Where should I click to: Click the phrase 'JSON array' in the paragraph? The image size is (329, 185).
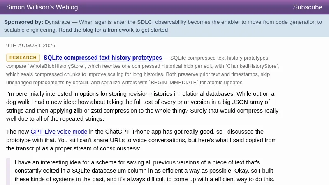[248, 102]
